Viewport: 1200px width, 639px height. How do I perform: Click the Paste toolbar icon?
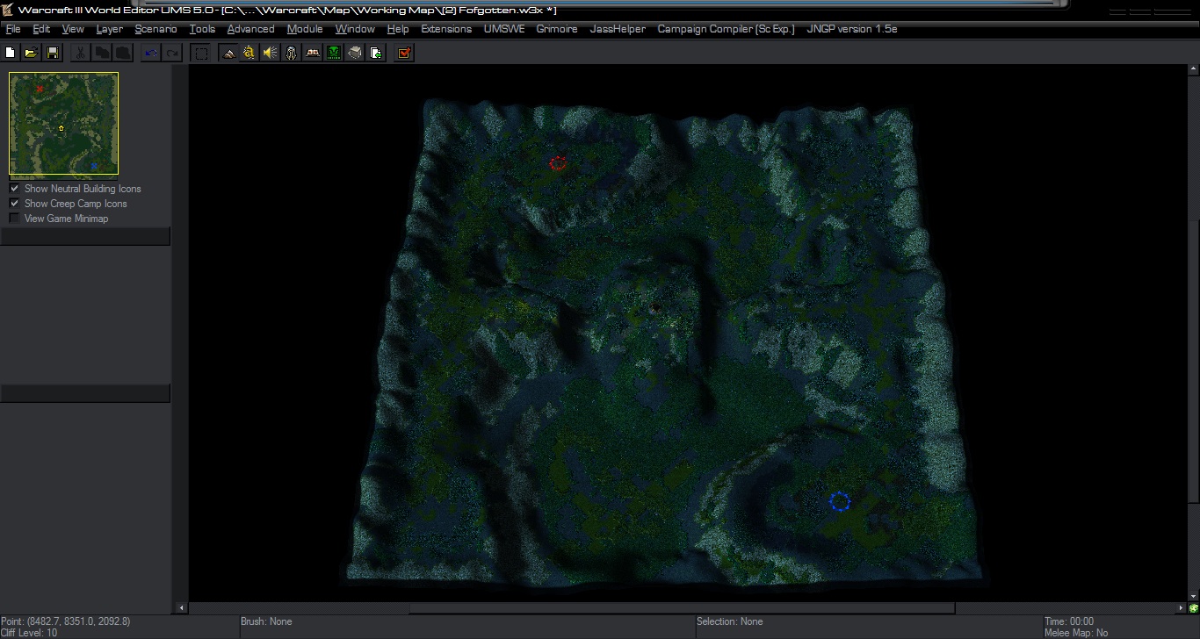(x=123, y=53)
